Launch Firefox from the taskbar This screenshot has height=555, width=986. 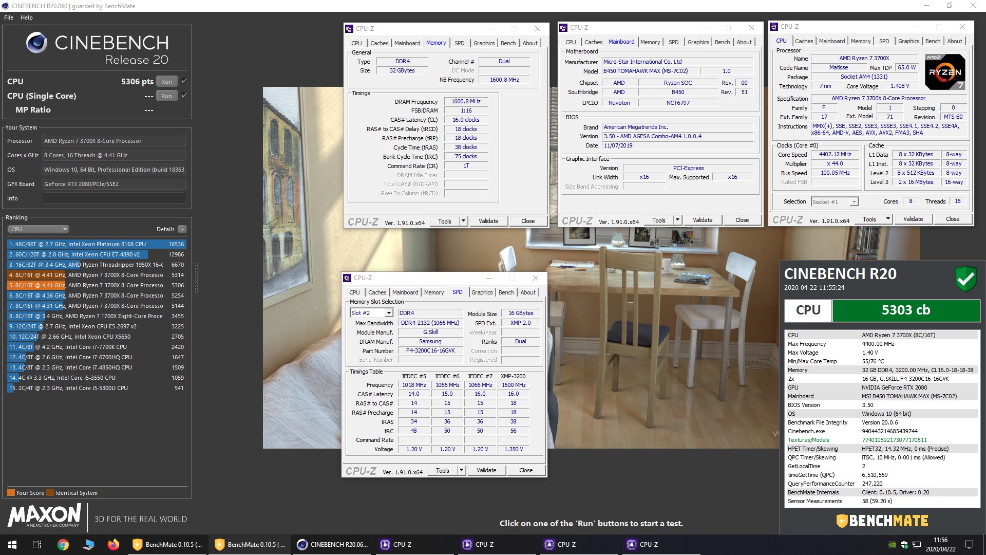113,545
